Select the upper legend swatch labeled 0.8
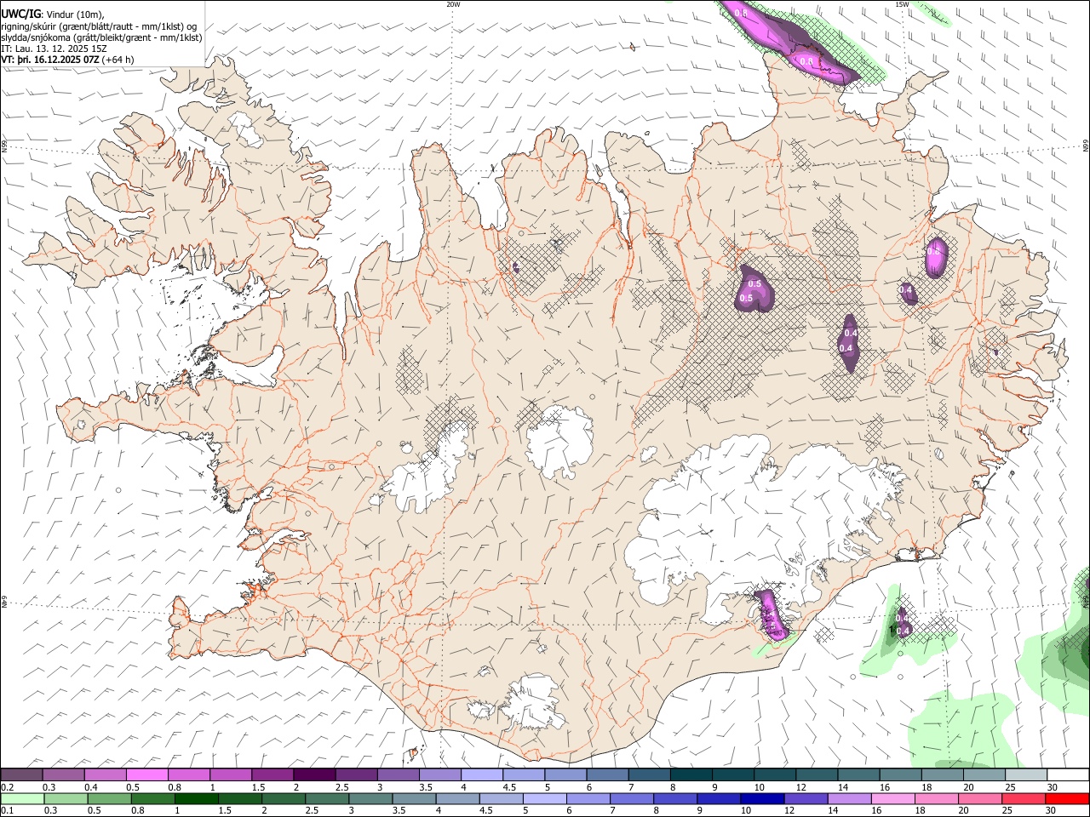Screen dimensions: 1090x817 point(188,774)
